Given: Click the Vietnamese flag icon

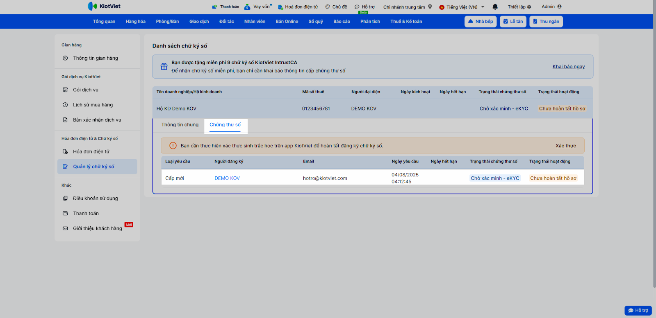Looking at the screenshot, I should click(442, 7).
